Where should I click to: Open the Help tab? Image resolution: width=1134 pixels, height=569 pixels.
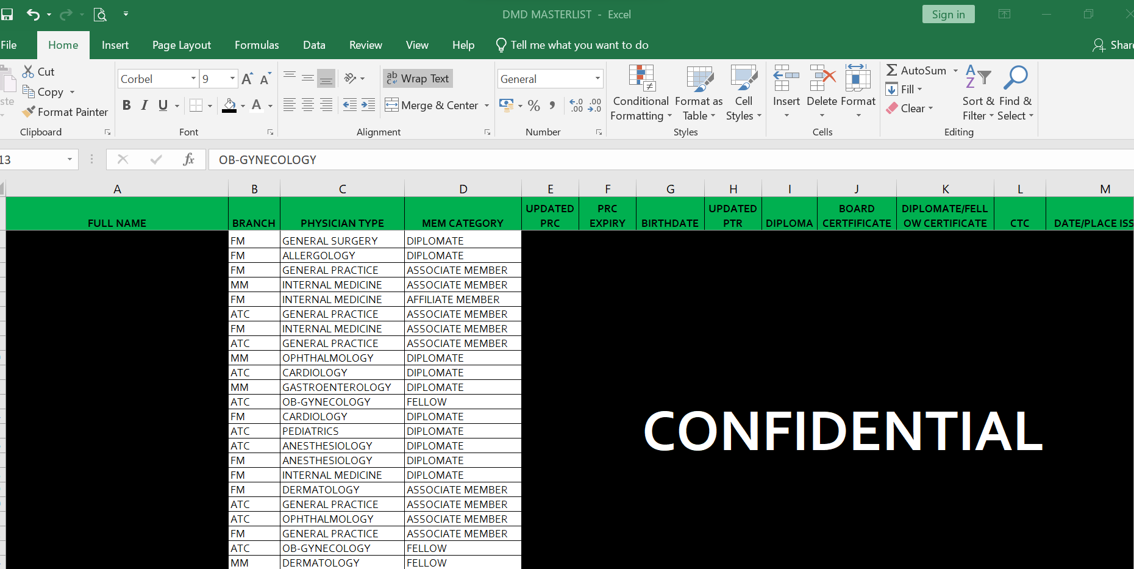[463, 45]
